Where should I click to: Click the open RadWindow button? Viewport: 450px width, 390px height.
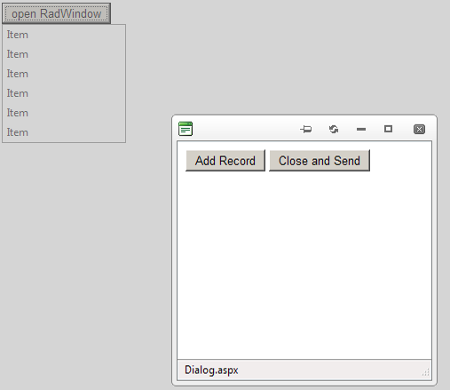(57, 13)
